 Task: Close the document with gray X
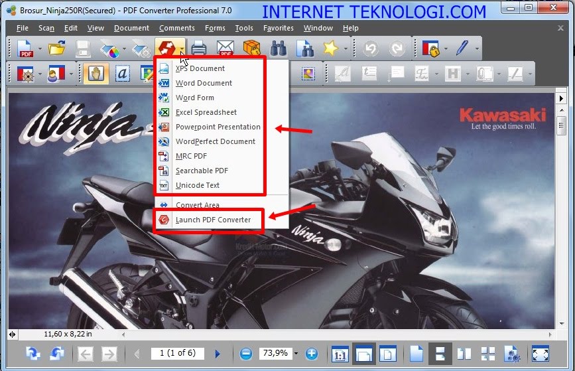560,28
